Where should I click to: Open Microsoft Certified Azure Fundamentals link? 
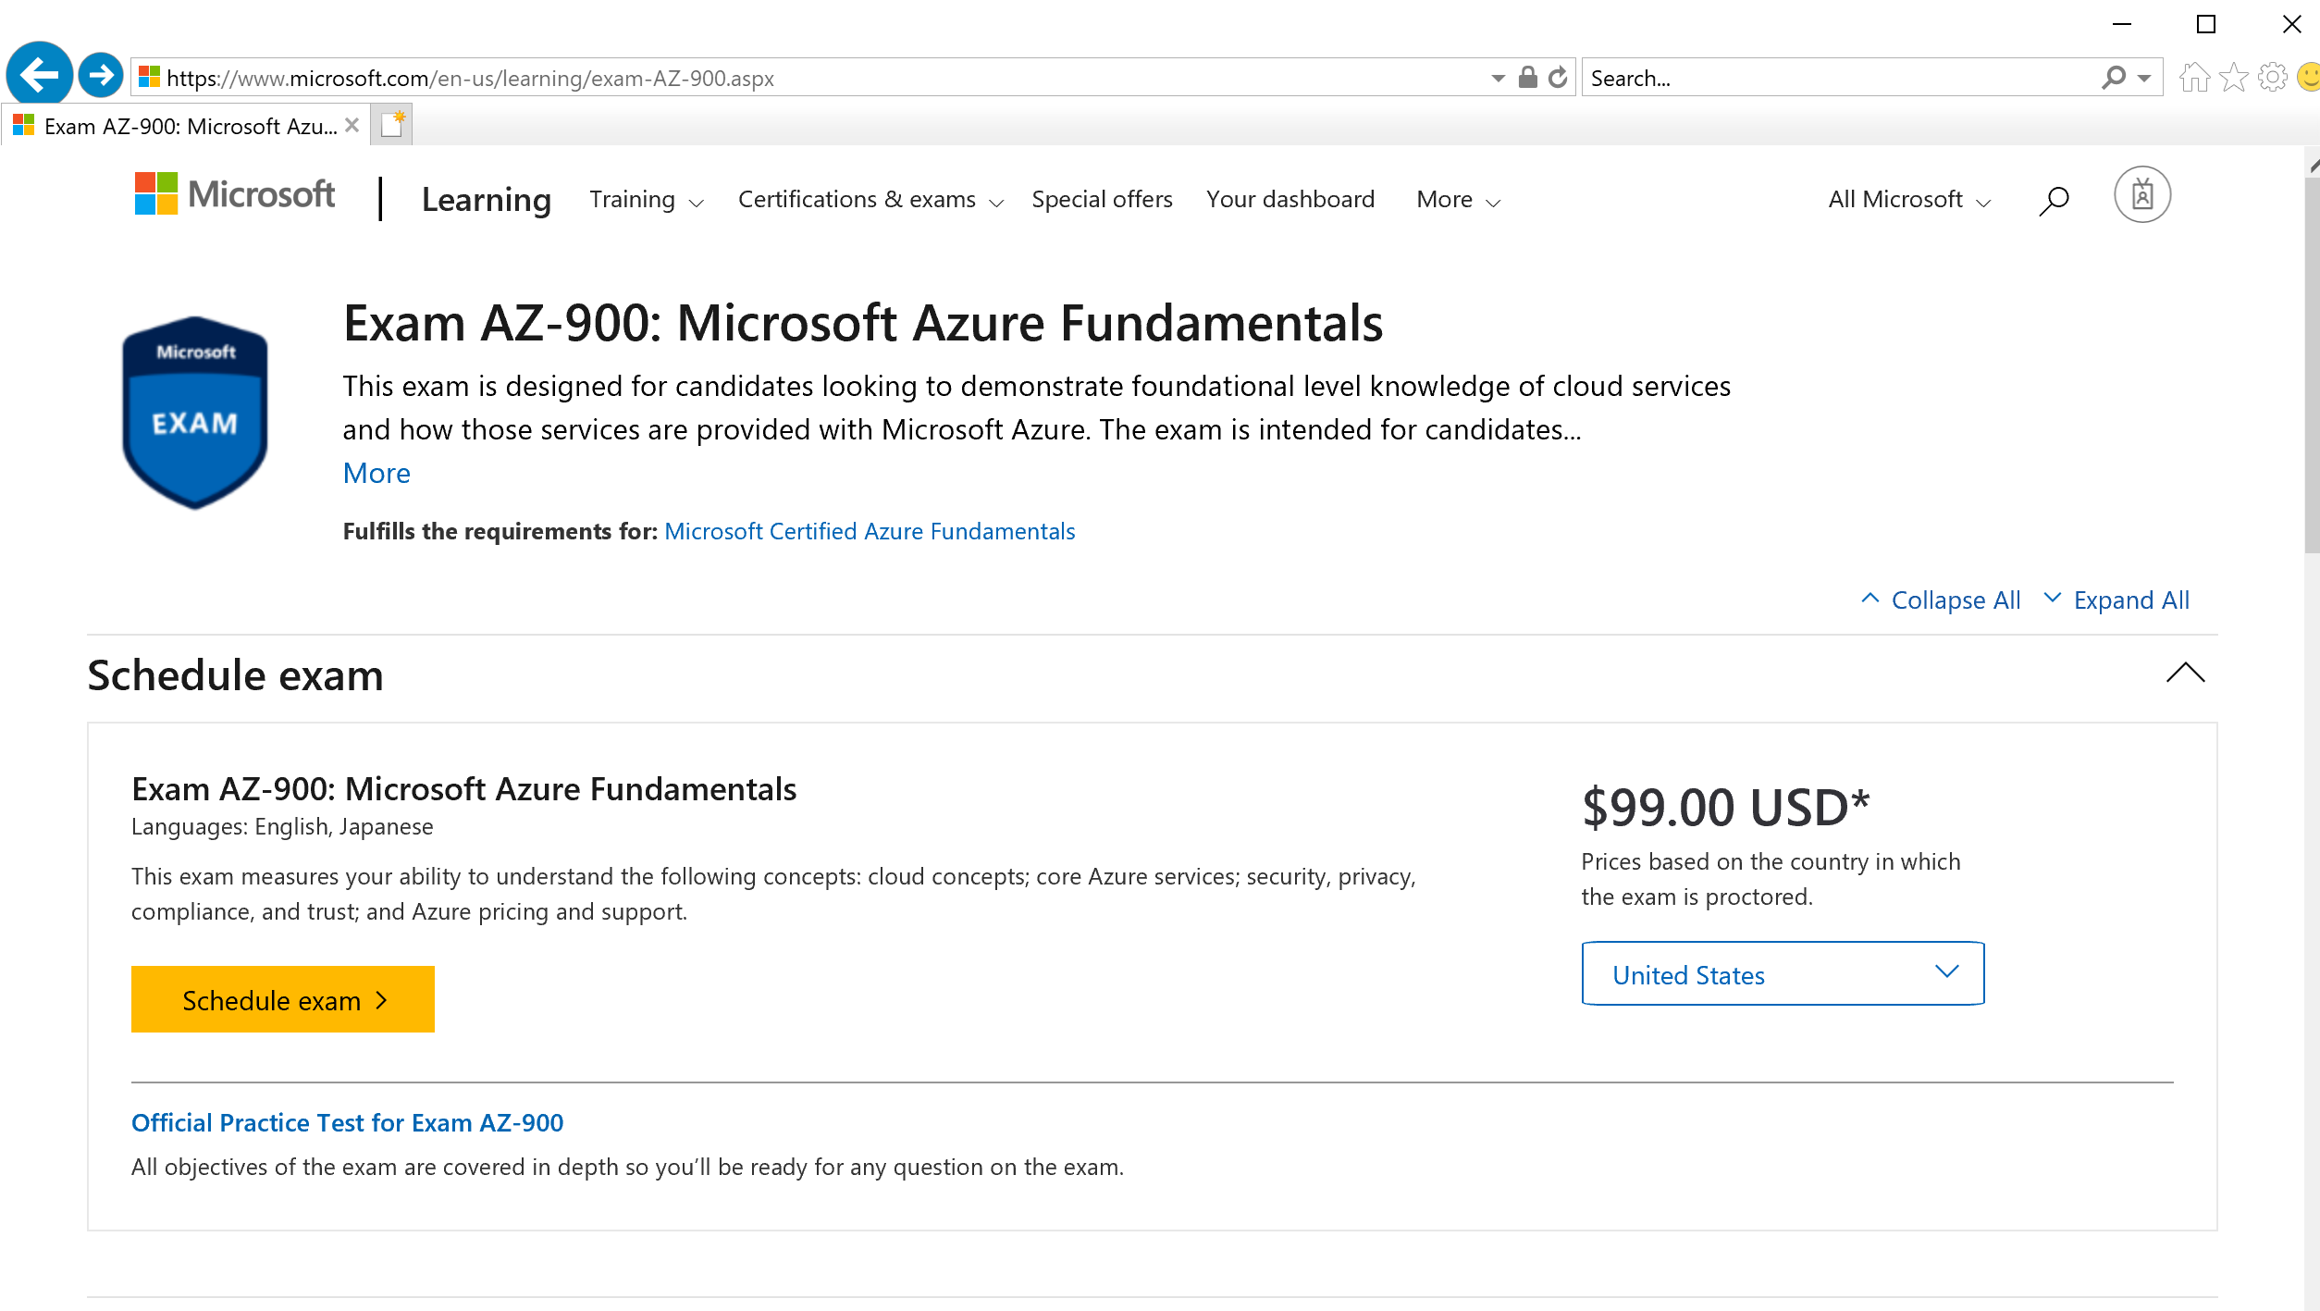[x=870, y=531]
